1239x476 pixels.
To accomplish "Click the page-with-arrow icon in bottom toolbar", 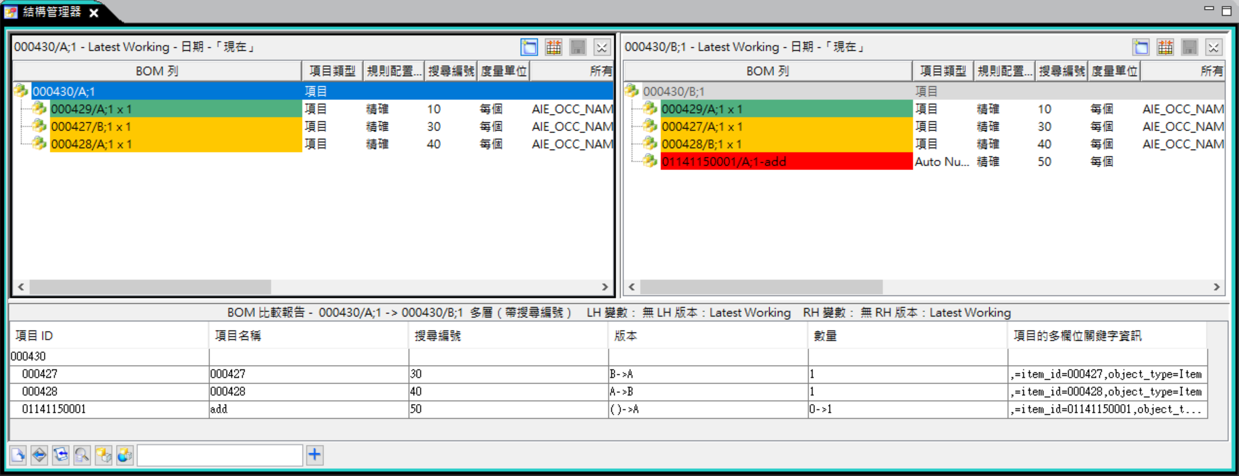I will click(18, 455).
